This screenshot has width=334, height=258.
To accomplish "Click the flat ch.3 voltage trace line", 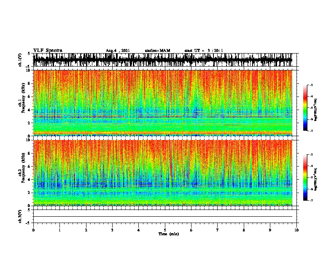I will [163, 217].
